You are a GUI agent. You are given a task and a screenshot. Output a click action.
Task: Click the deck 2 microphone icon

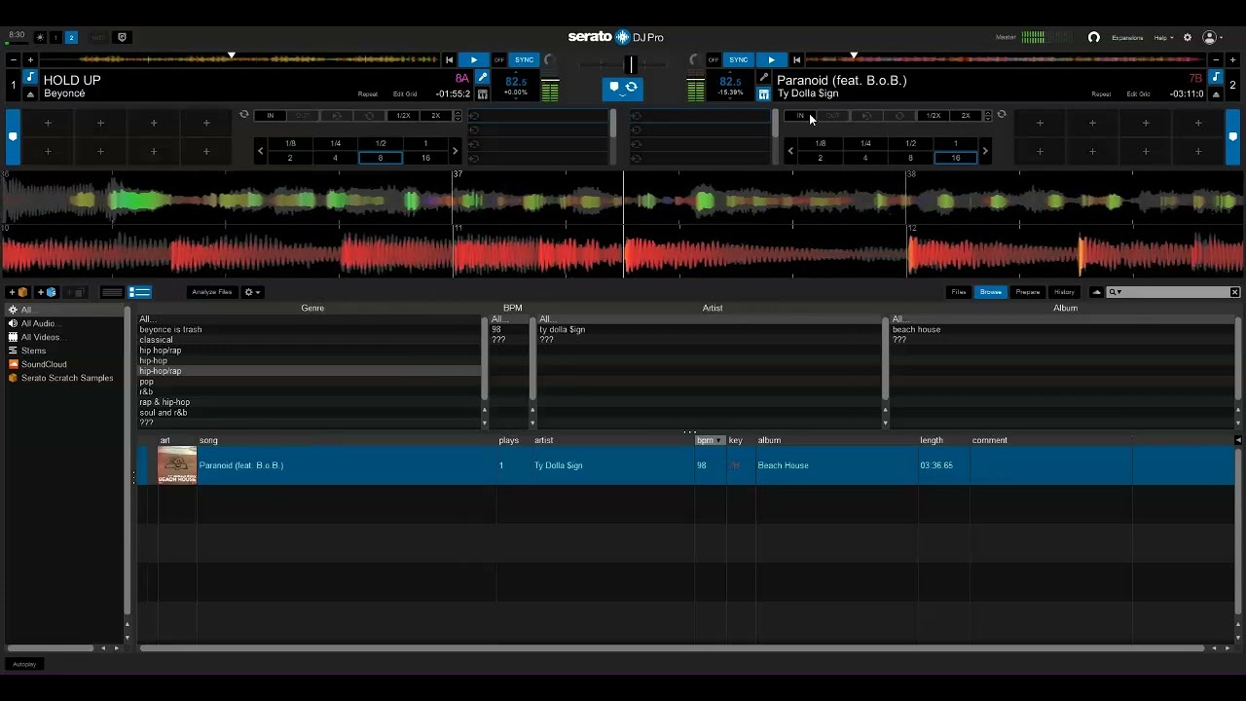[x=764, y=78]
